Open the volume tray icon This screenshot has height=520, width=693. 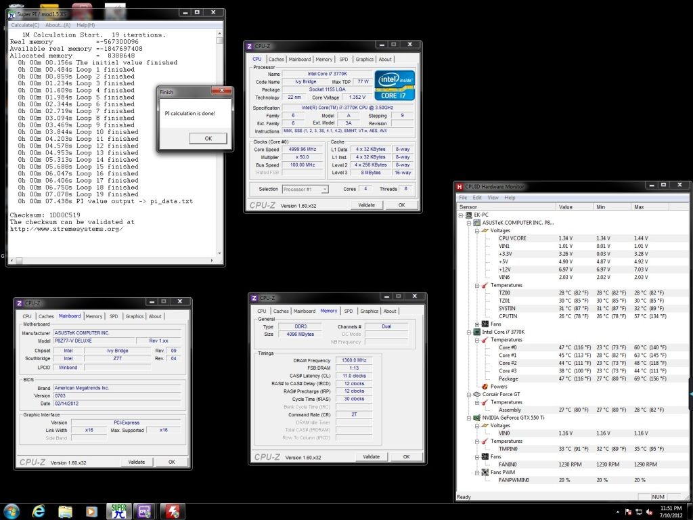click(649, 512)
